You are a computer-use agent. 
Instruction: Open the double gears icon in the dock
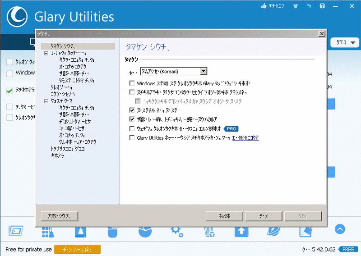[x=177, y=232]
